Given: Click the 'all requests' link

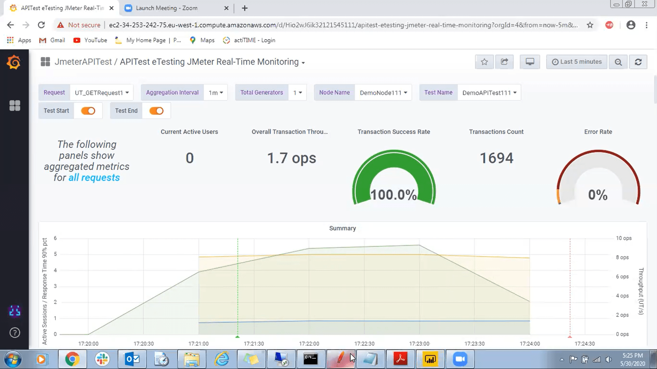Looking at the screenshot, I should (x=94, y=178).
